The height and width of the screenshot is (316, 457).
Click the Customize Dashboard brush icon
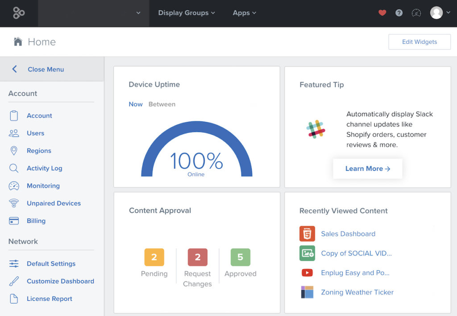(14, 281)
